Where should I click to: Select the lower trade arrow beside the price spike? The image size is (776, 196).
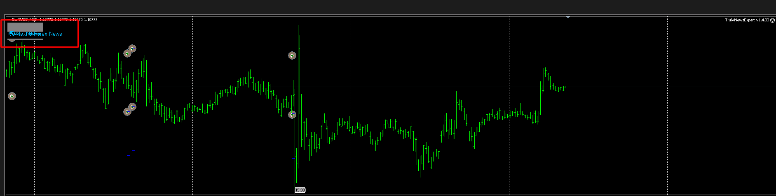[x=292, y=115]
